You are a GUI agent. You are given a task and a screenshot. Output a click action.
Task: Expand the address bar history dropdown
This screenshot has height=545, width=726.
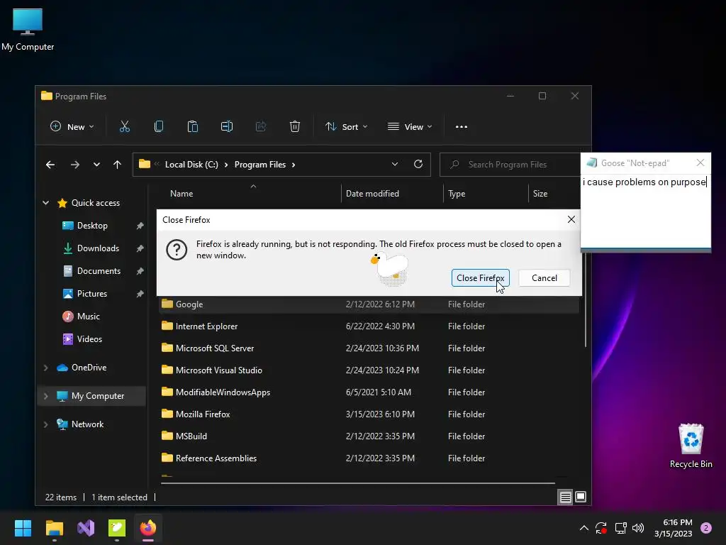[394, 164]
